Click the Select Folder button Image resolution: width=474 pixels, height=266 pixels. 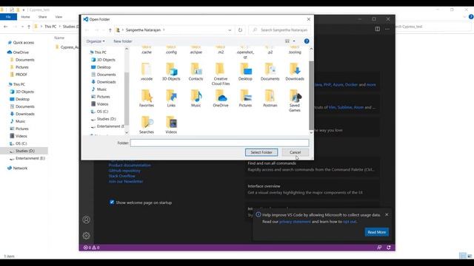(x=261, y=152)
